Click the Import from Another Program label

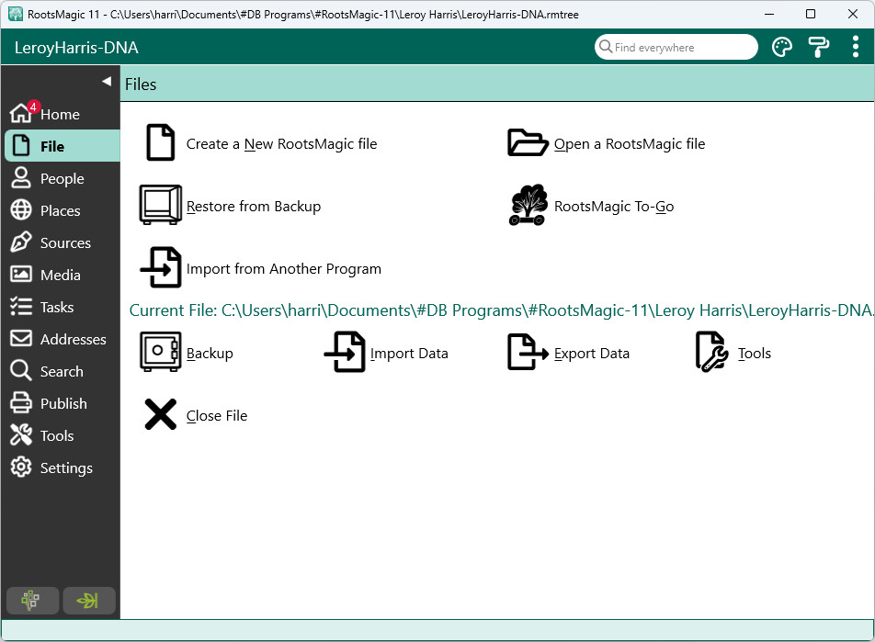point(283,269)
